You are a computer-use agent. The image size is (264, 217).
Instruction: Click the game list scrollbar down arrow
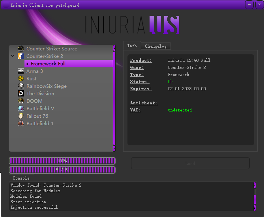click(114, 148)
